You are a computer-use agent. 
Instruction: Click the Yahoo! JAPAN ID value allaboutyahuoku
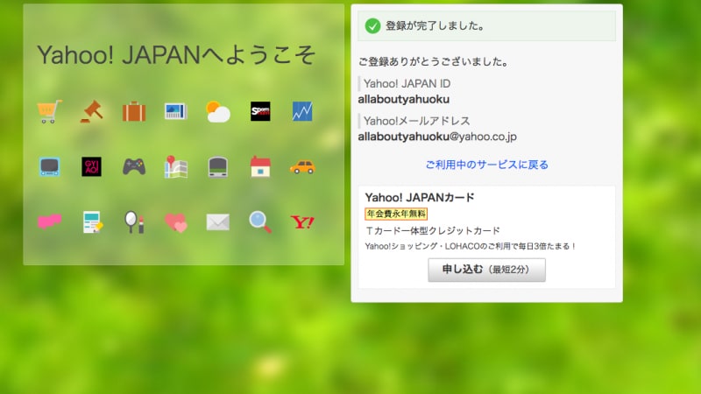(404, 99)
